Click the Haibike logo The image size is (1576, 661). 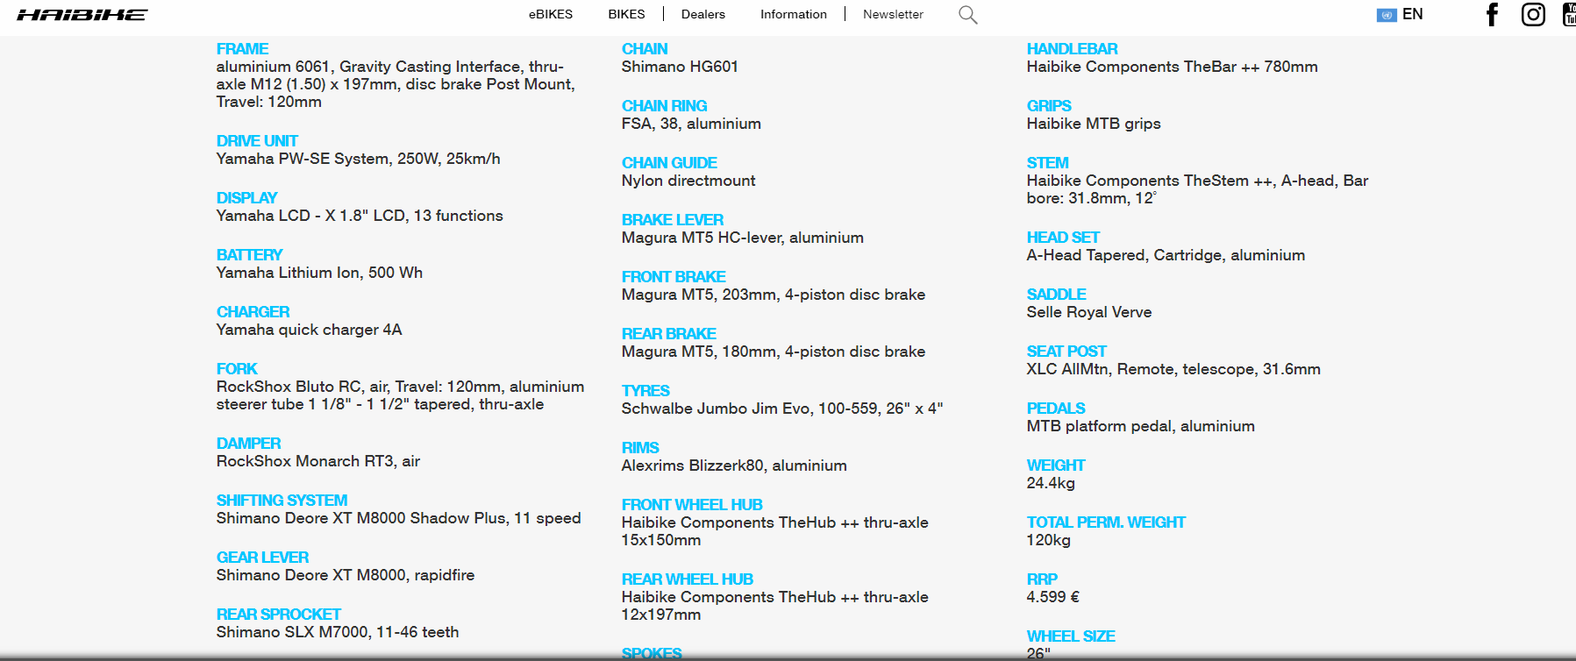coord(82,15)
